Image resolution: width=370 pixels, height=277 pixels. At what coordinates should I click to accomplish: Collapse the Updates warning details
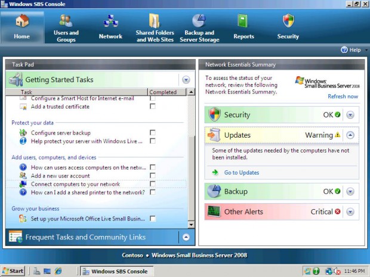point(350,135)
